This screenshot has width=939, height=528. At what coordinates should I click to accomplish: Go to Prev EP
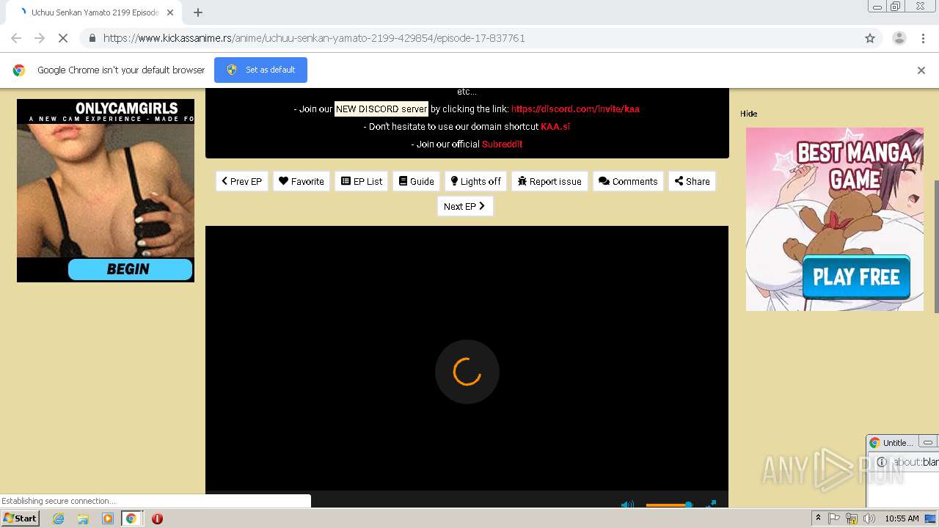[241, 181]
